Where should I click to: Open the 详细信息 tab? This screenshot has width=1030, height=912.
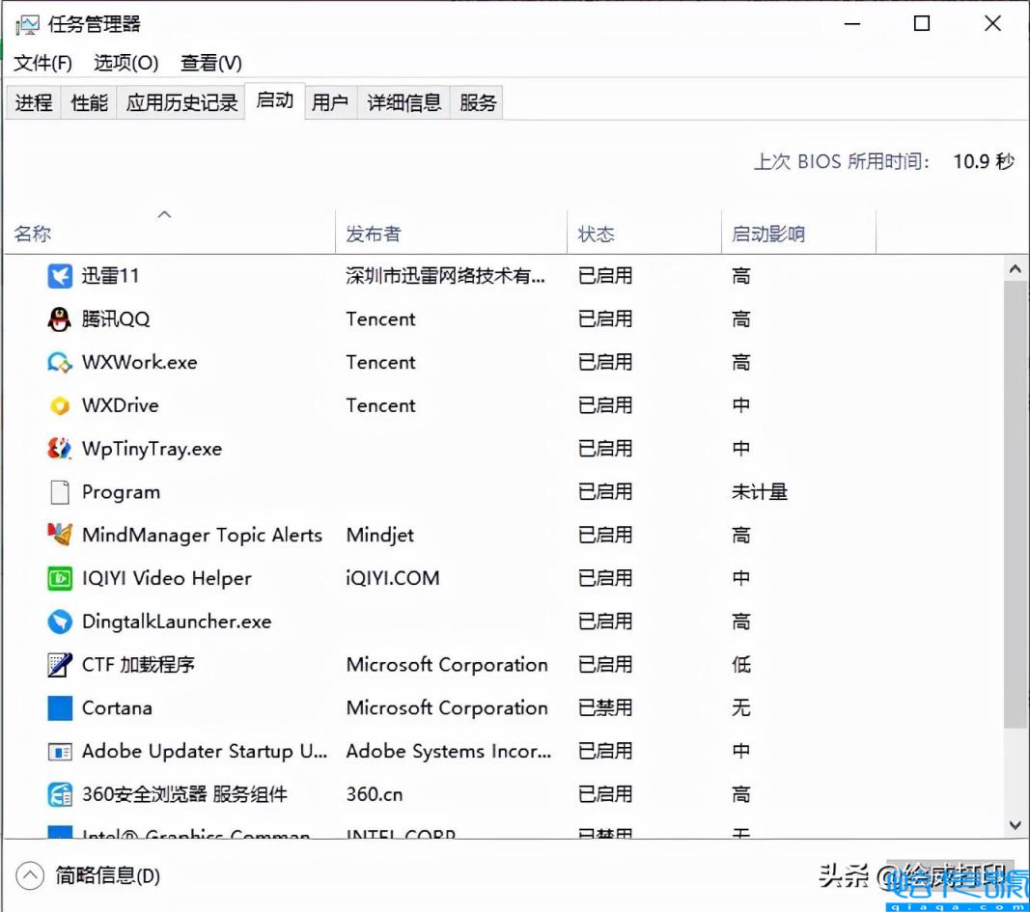(x=404, y=101)
